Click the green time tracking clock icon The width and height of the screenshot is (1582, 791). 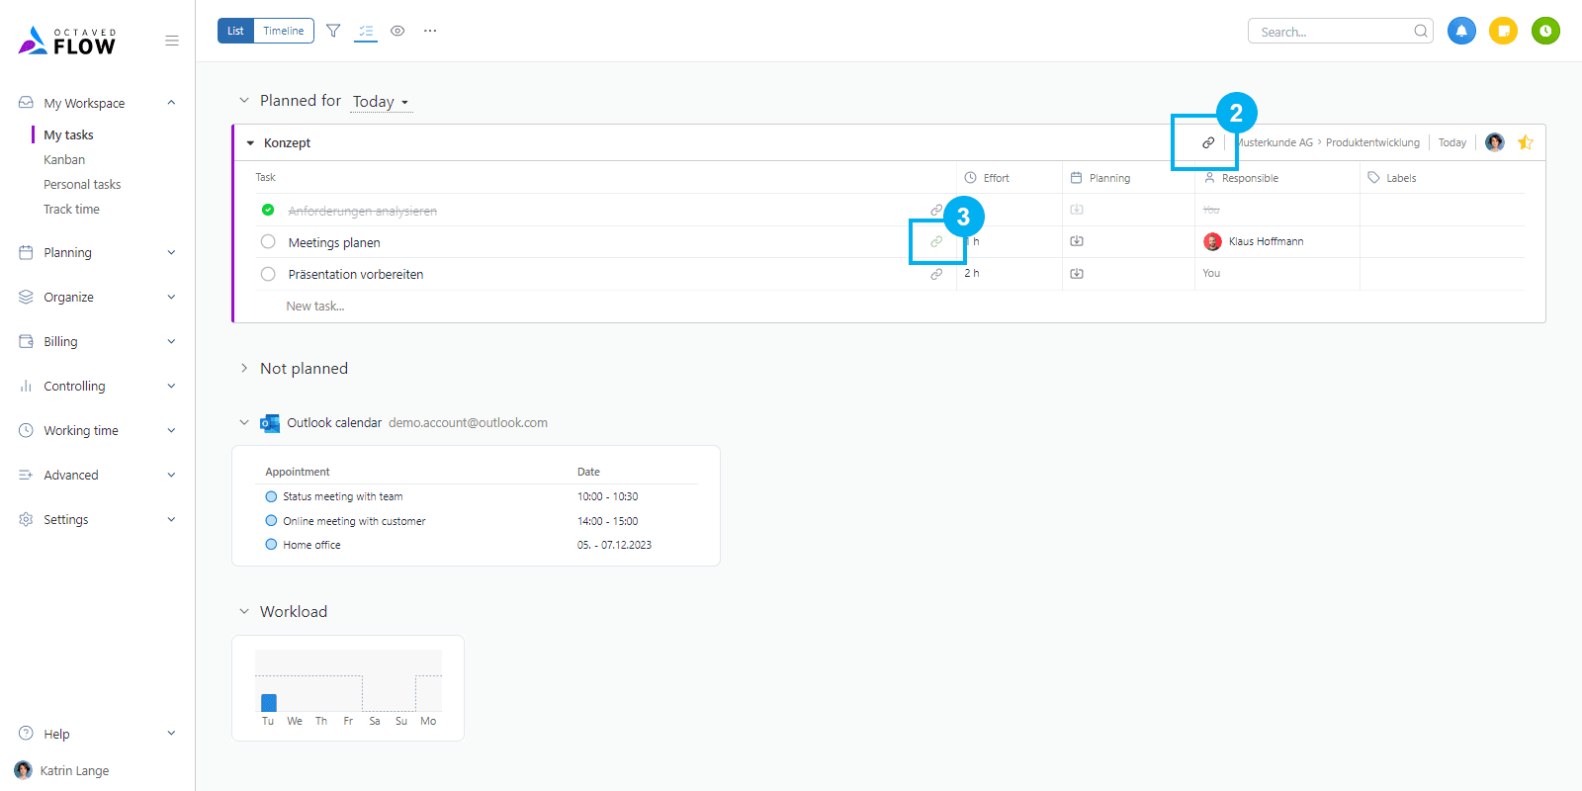point(1545,31)
